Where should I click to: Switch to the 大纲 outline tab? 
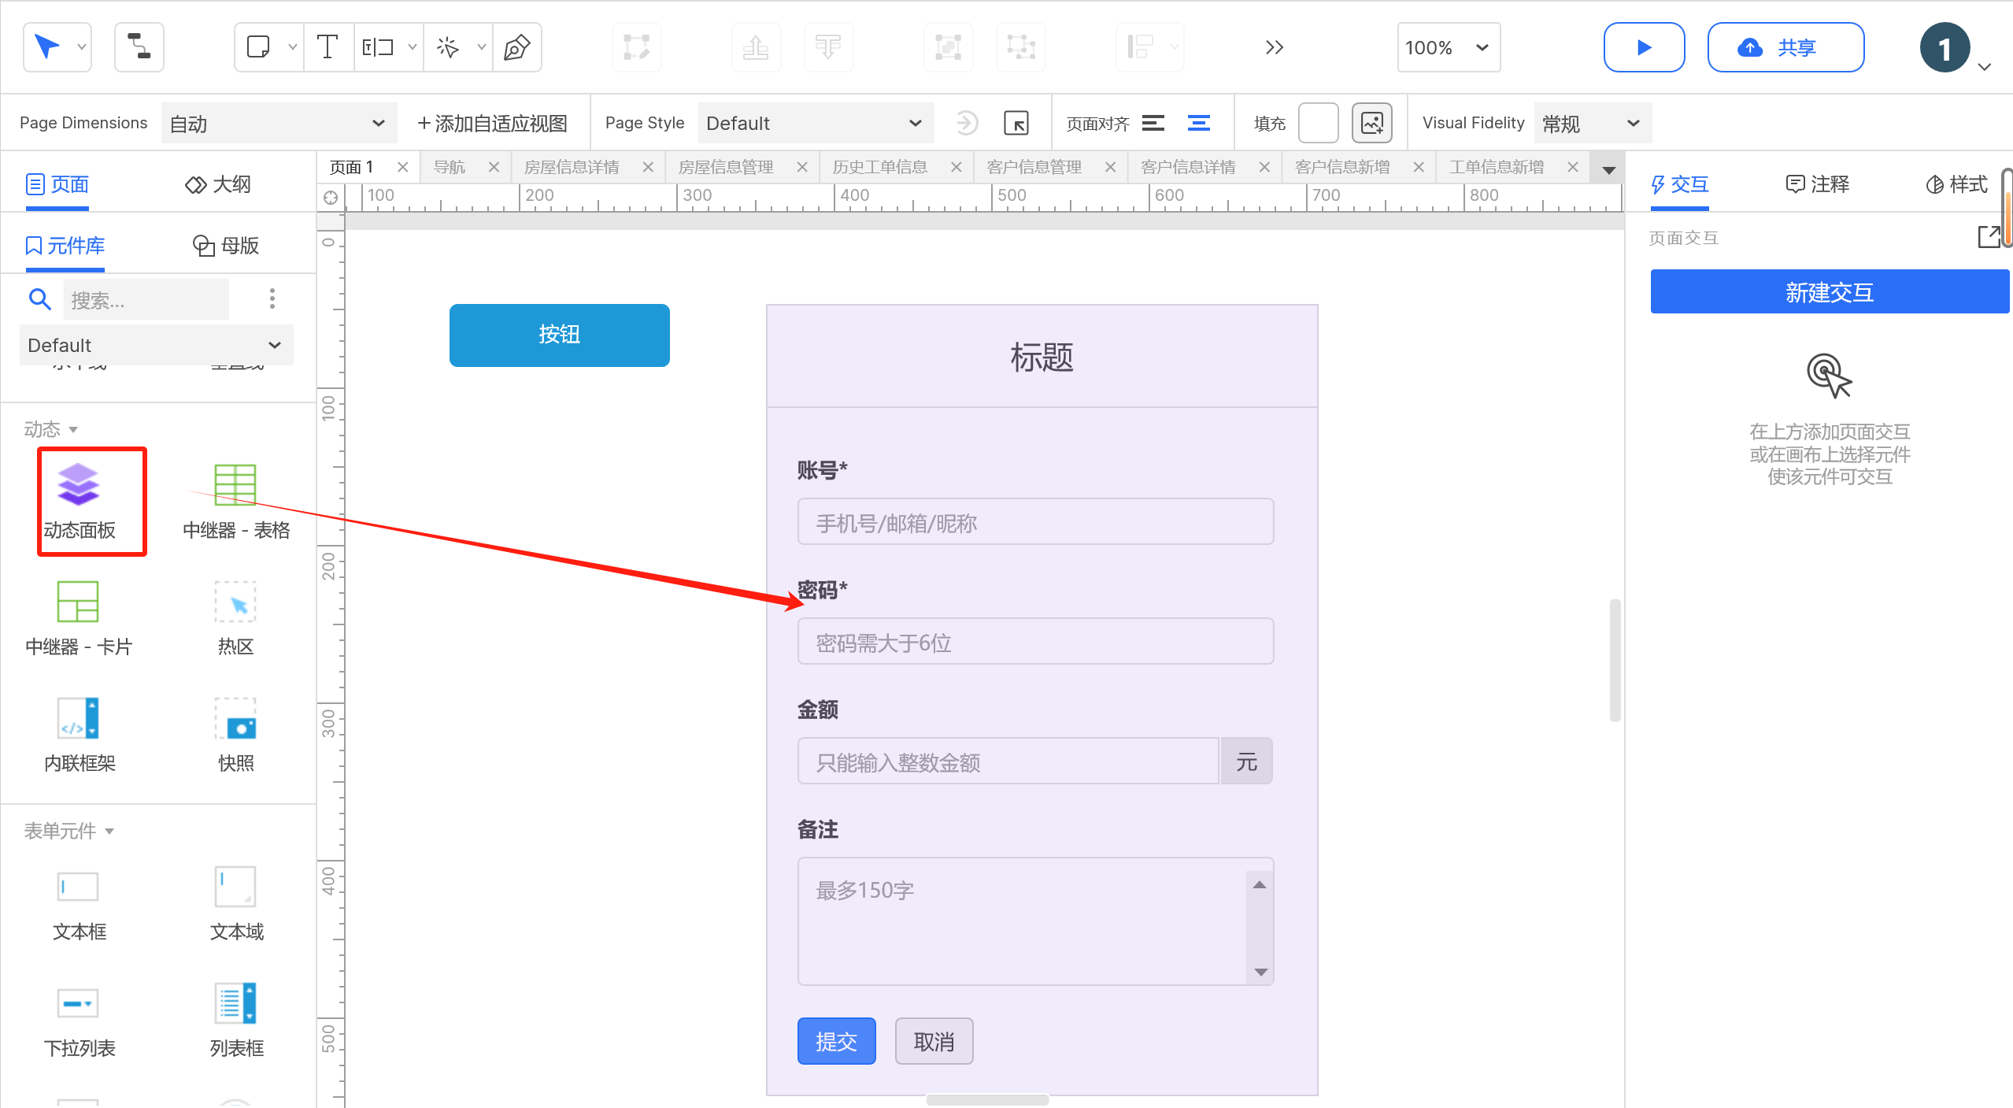[x=219, y=184]
